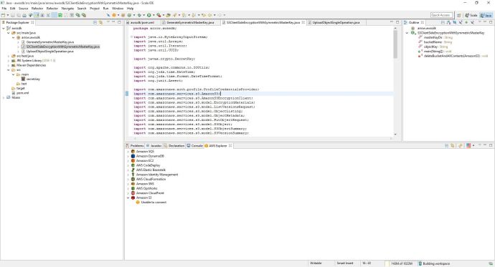Click the Amazon S3 red icon
The height and width of the screenshot is (267, 495).
tap(133, 198)
